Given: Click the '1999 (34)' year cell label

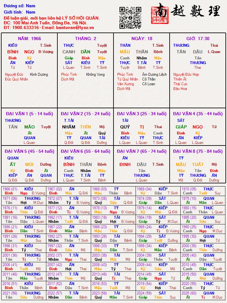Looking at the screenshot, I should click(x=144, y=246).
